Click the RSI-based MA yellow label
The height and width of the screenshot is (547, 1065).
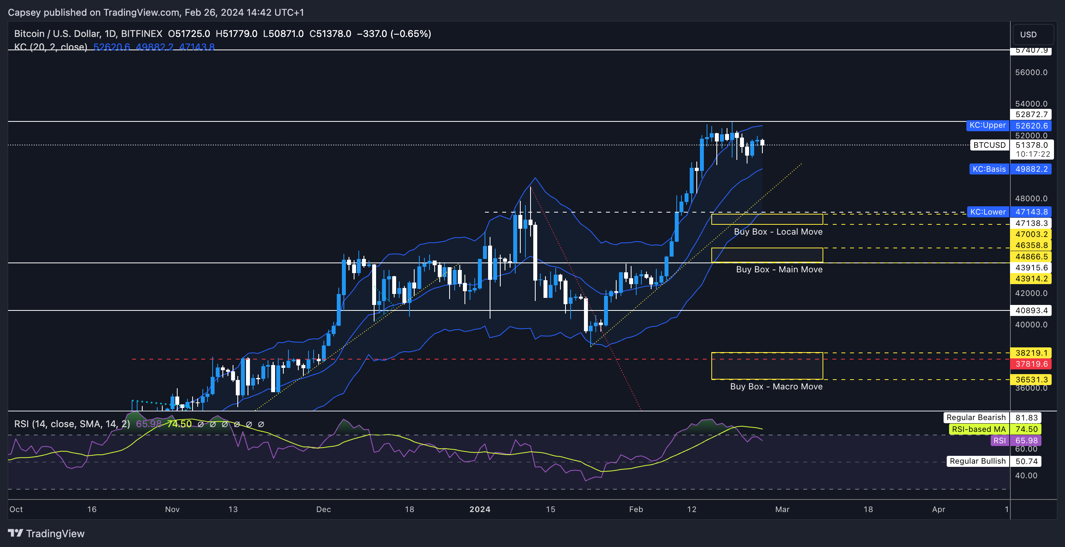coord(978,429)
